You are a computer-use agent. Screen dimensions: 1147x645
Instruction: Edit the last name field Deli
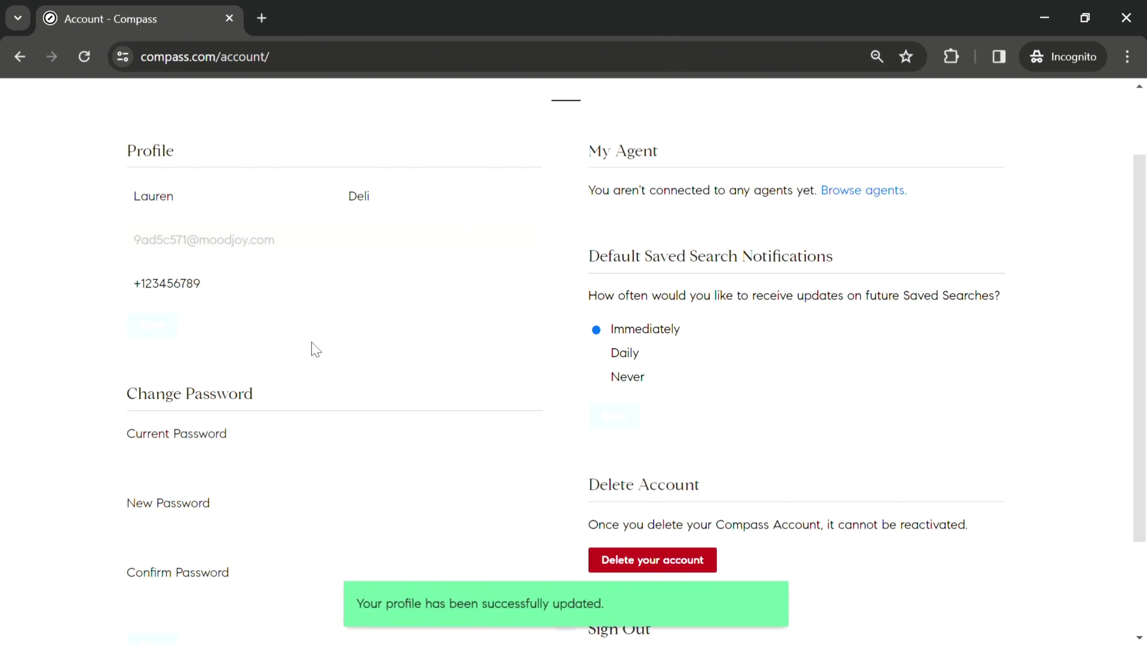tap(441, 196)
